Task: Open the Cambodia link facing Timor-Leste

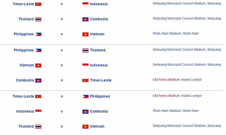Action: coord(25,80)
